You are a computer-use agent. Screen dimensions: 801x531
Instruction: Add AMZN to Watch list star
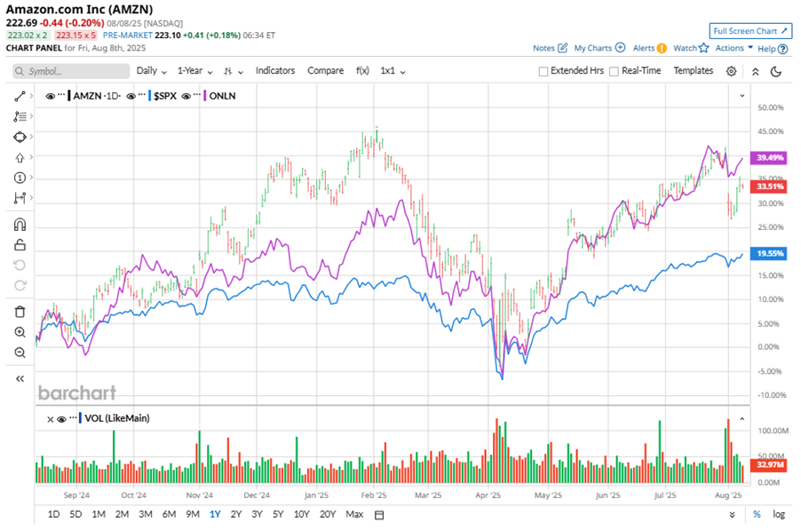(x=691, y=48)
